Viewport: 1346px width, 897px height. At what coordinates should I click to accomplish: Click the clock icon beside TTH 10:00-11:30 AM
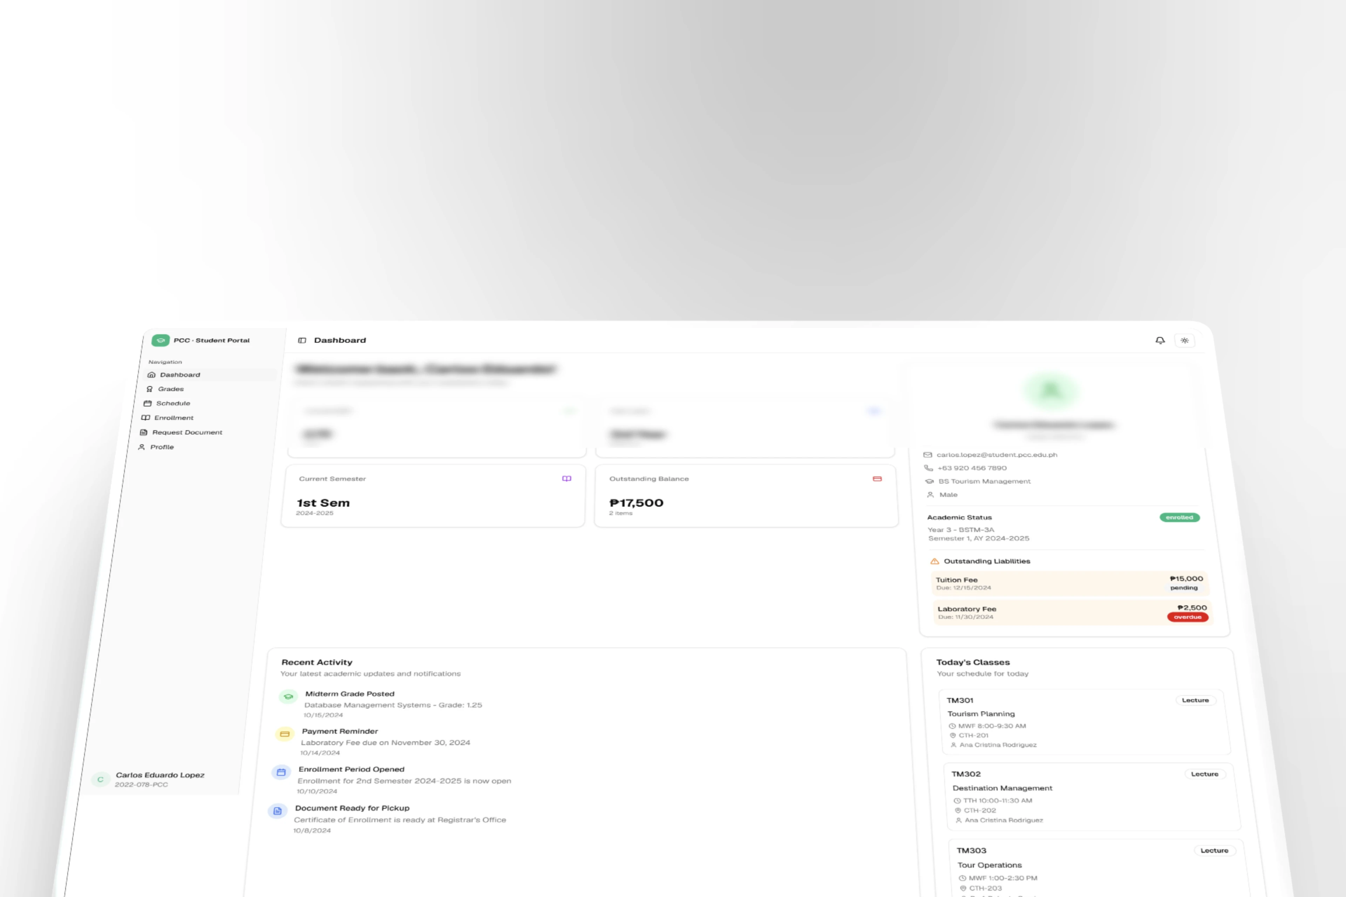(x=957, y=801)
